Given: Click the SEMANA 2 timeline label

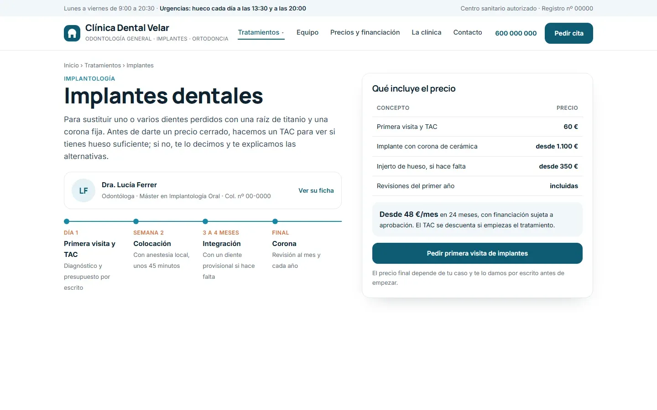Looking at the screenshot, I should pyautogui.click(x=148, y=233).
